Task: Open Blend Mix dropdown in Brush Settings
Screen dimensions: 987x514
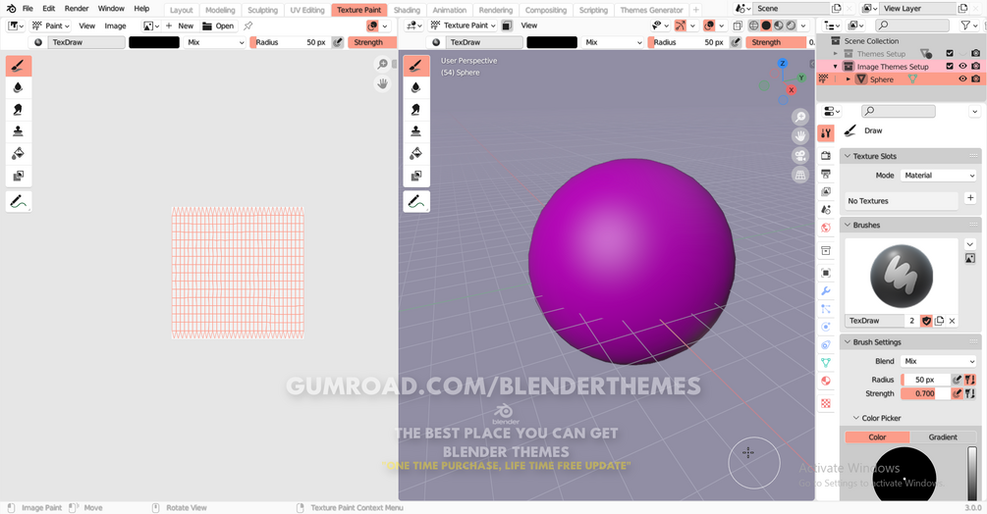Action: click(x=938, y=361)
